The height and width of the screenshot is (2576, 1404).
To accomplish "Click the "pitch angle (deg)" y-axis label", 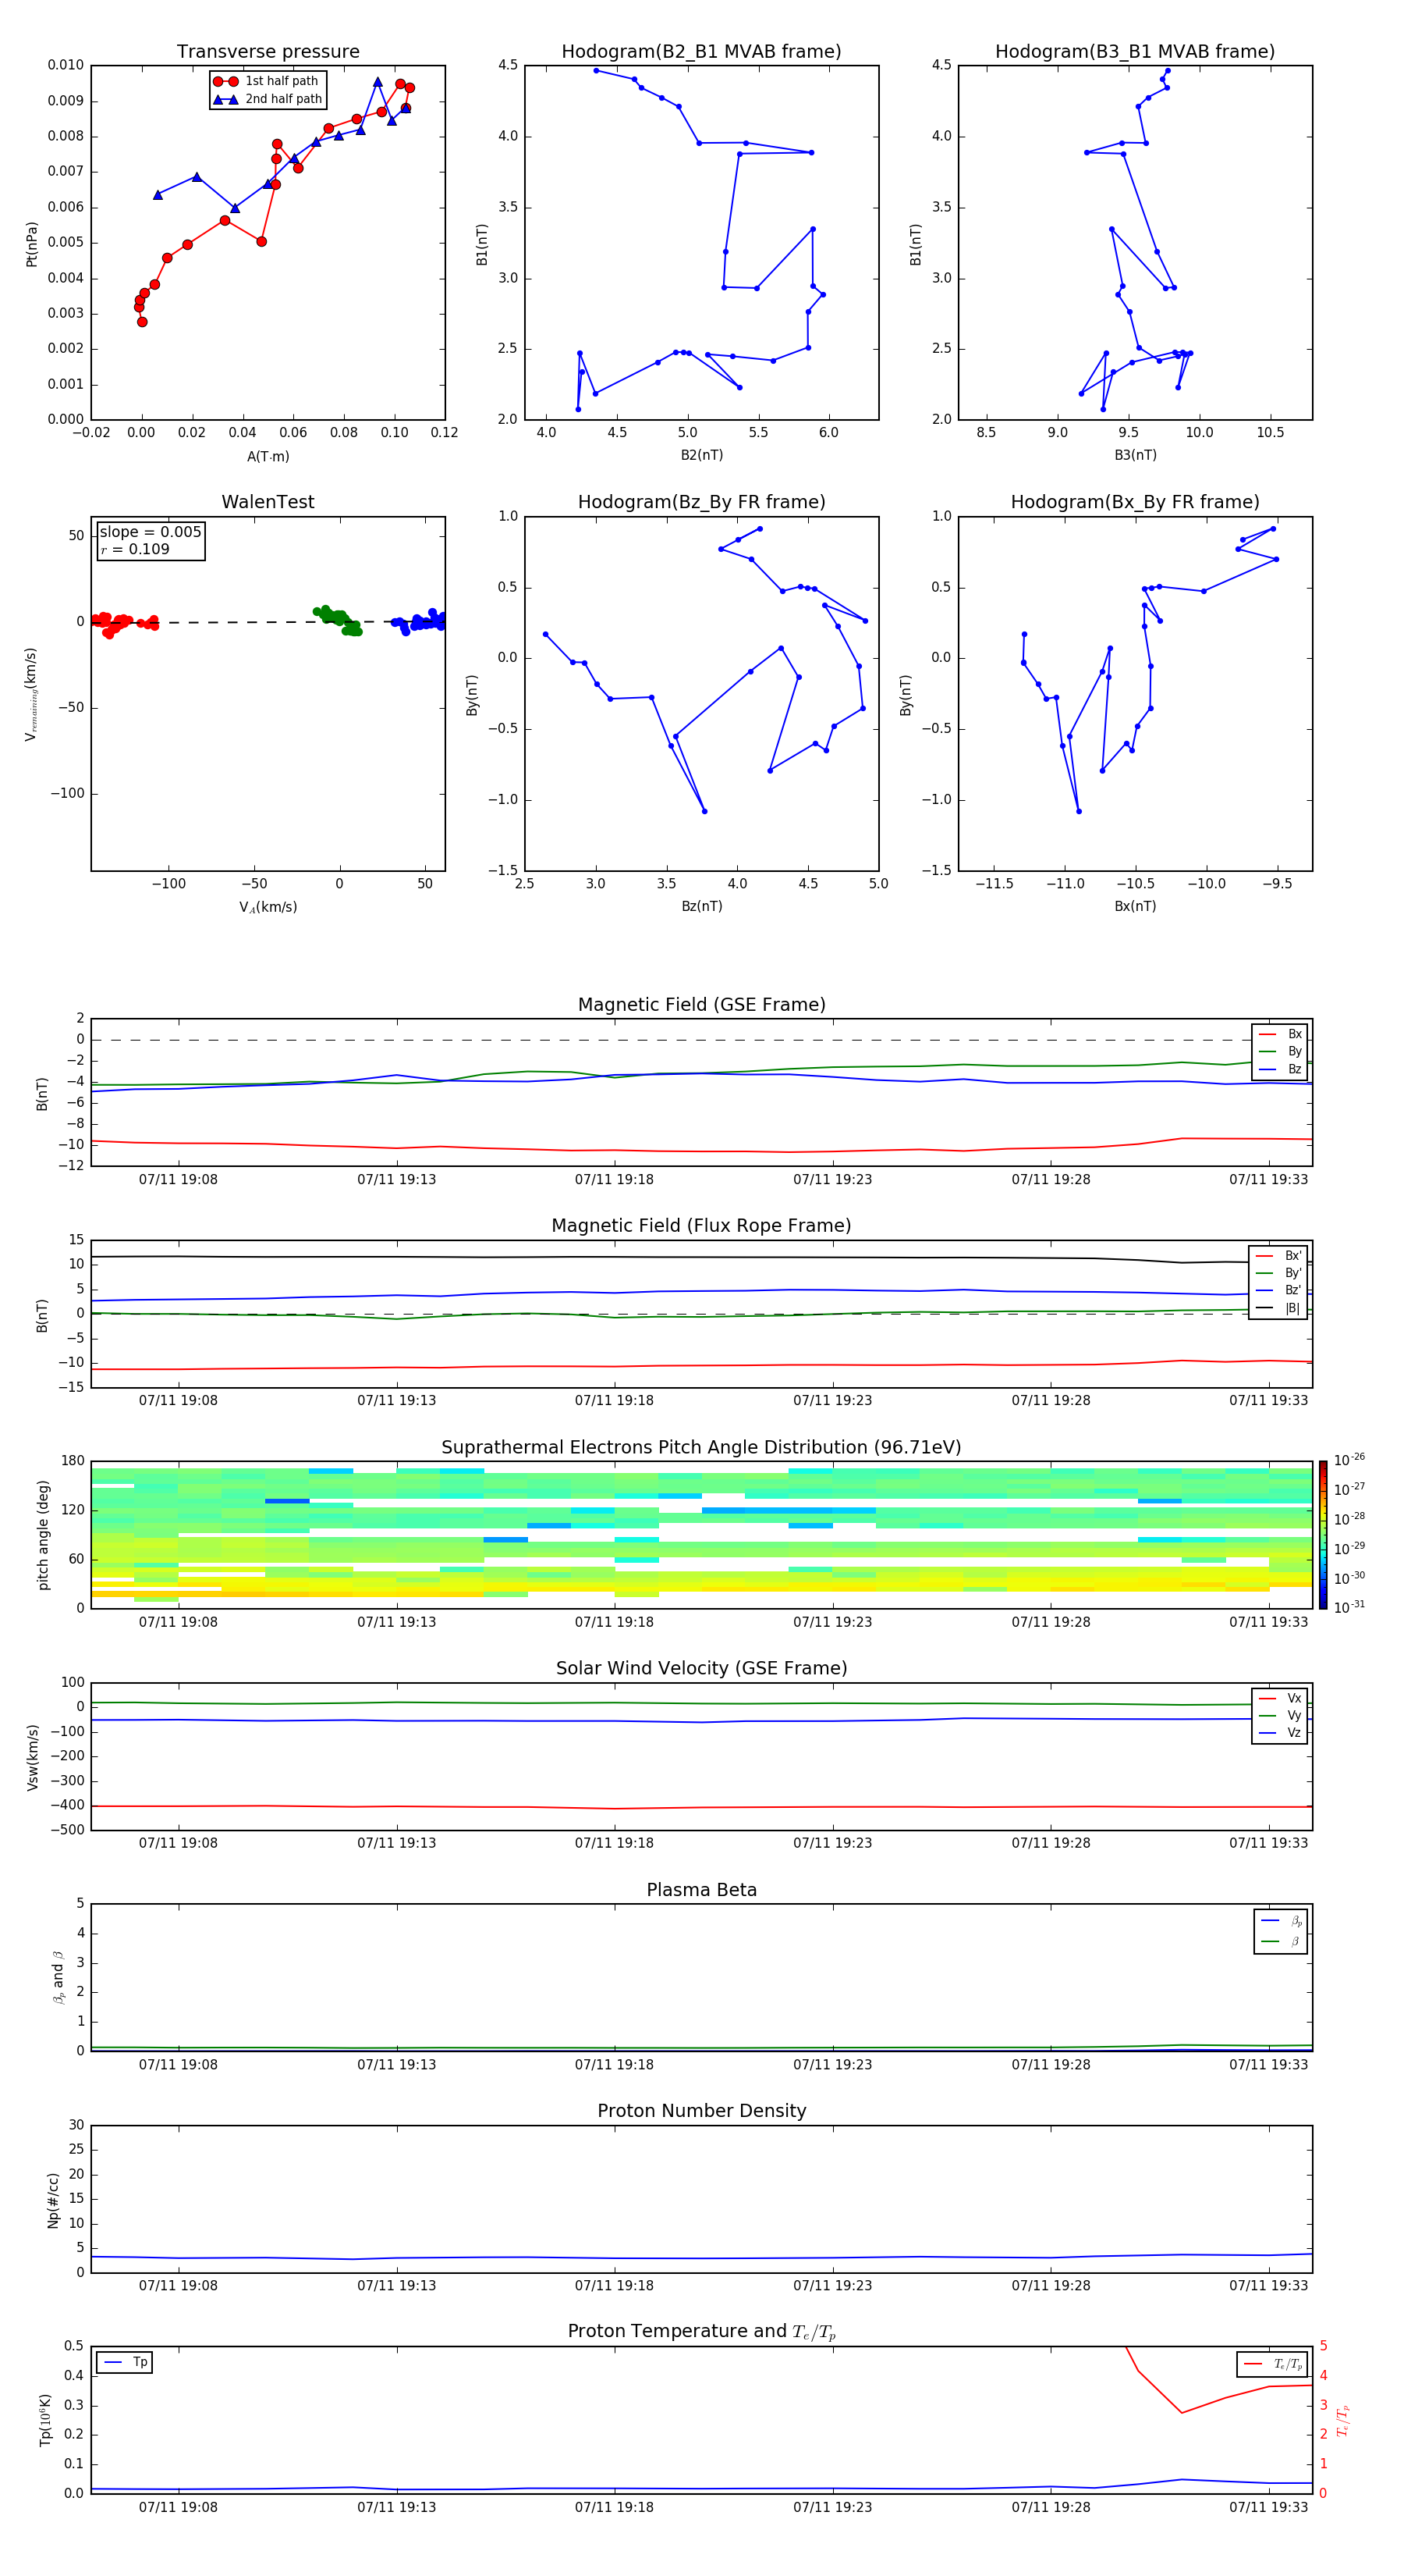I will click(43, 1535).
